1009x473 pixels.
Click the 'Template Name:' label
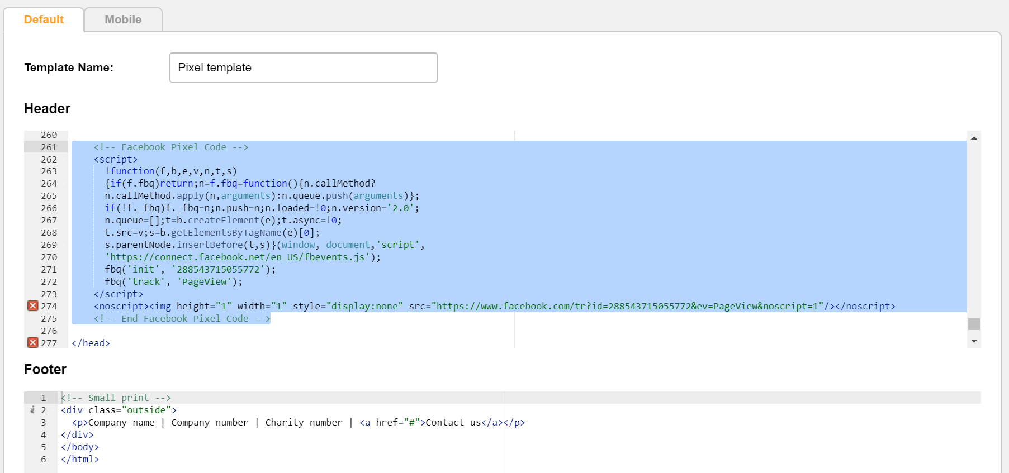69,68
